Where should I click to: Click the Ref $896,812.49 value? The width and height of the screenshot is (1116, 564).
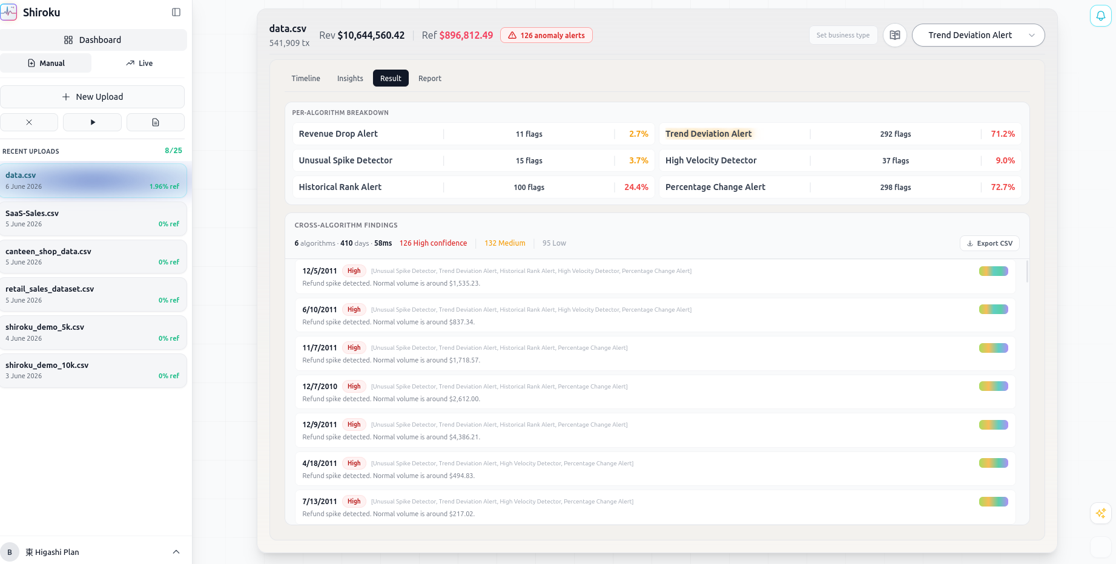click(x=457, y=35)
